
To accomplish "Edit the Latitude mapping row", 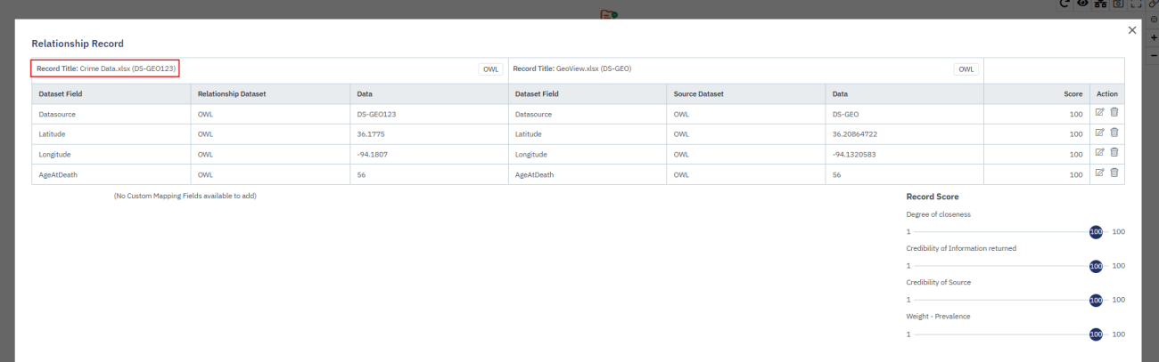I will (x=1100, y=133).
